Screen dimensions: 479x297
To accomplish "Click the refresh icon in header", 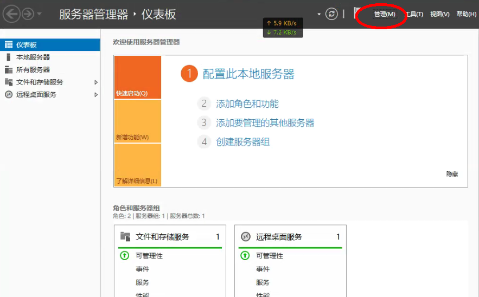I will [x=331, y=14].
